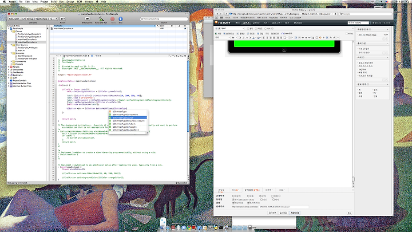Viewport: 412px width, 232px height.
Task: Select the first visibility radio in publish settings
Action: pos(233,196)
